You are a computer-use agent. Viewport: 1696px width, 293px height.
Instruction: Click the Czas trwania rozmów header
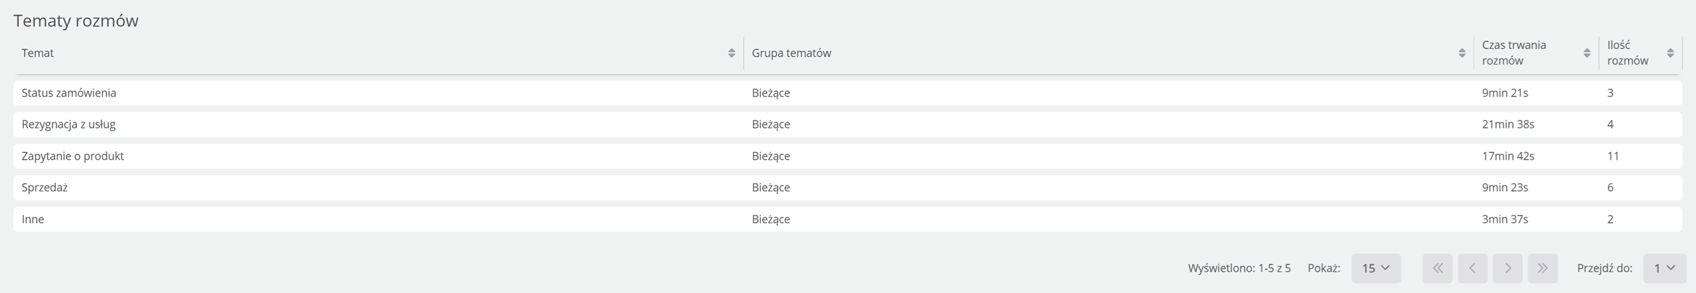[1513, 53]
